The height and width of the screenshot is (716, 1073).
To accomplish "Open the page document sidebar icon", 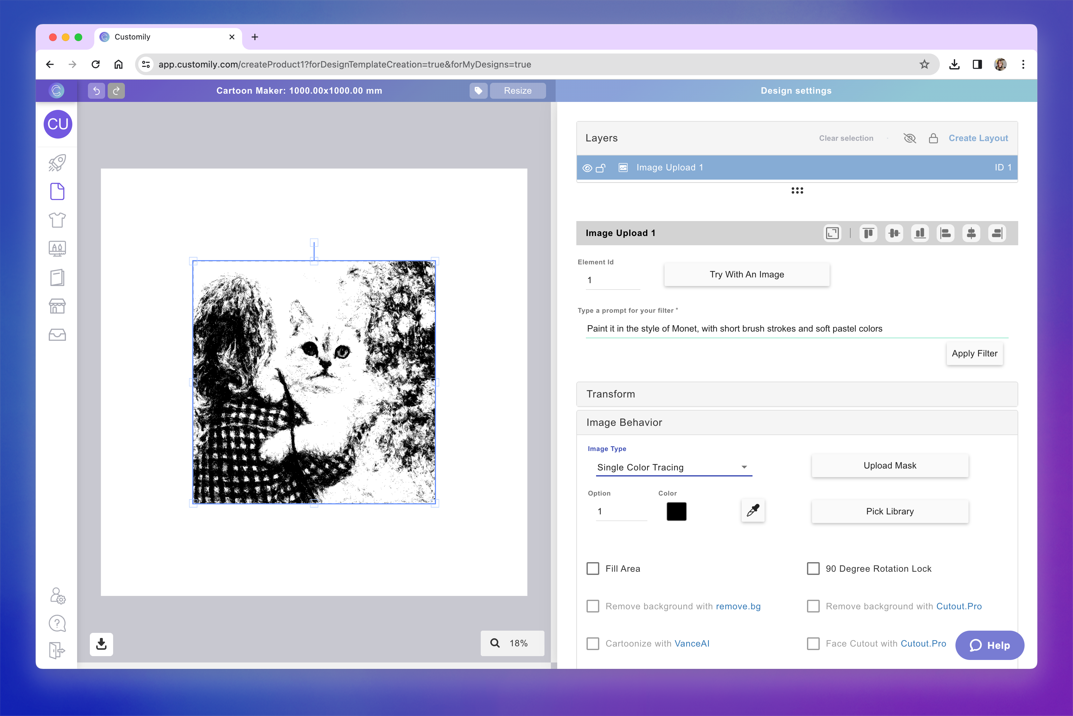I will pos(57,191).
